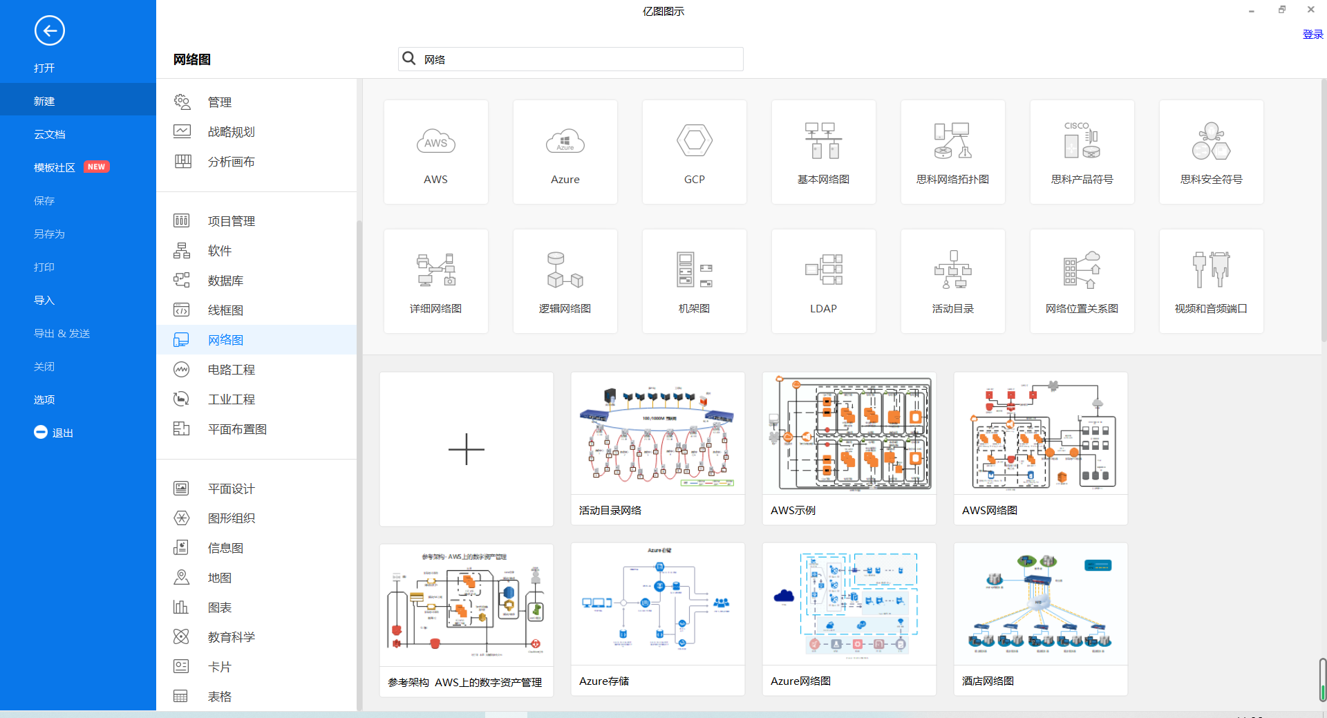
Task: Click 保存 in the left menu
Action: tap(78, 200)
